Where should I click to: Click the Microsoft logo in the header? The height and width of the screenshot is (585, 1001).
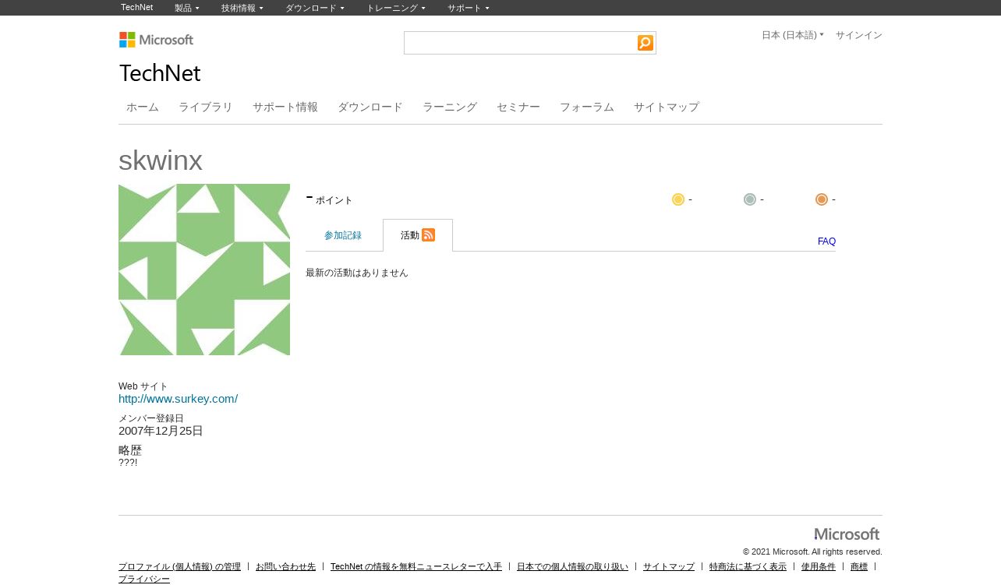pos(156,40)
